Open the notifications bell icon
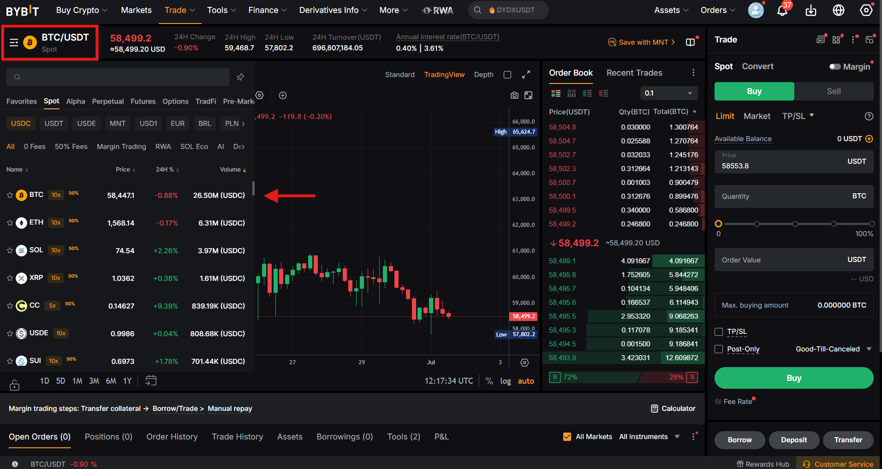 [x=782, y=10]
